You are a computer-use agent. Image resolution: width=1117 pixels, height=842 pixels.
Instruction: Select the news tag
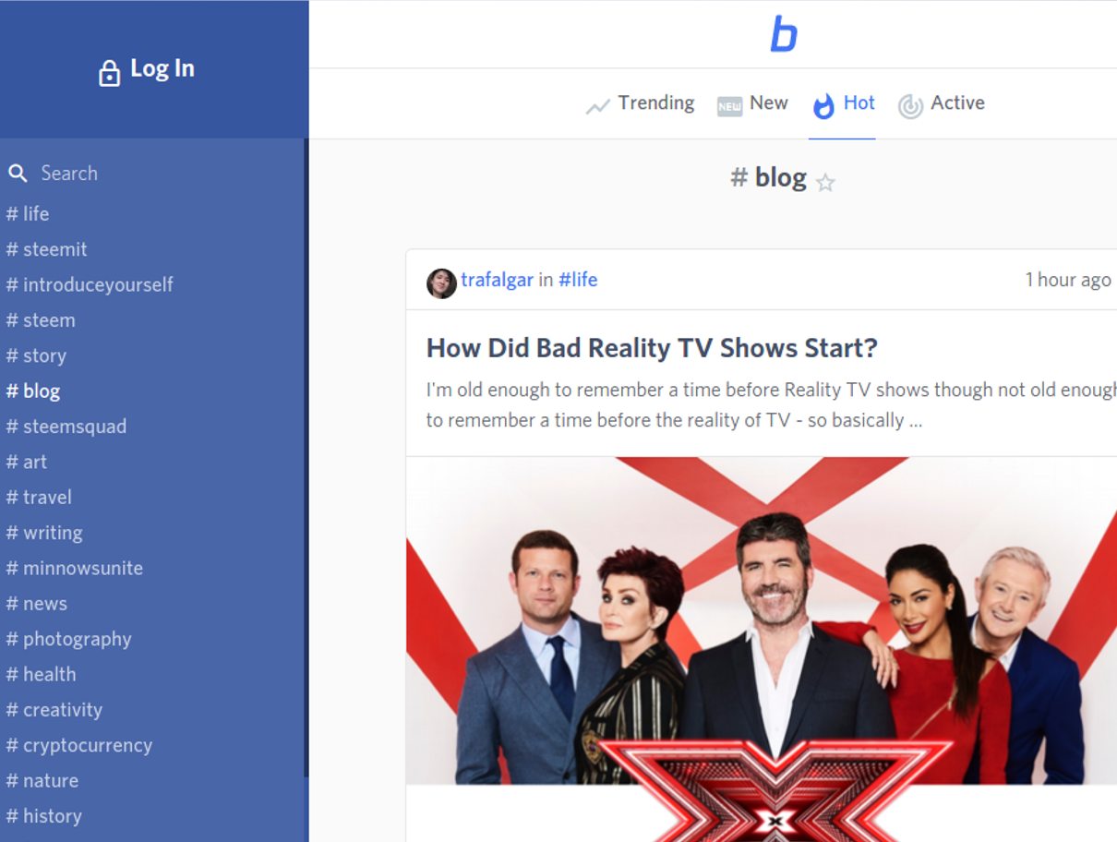tap(37, 604)
